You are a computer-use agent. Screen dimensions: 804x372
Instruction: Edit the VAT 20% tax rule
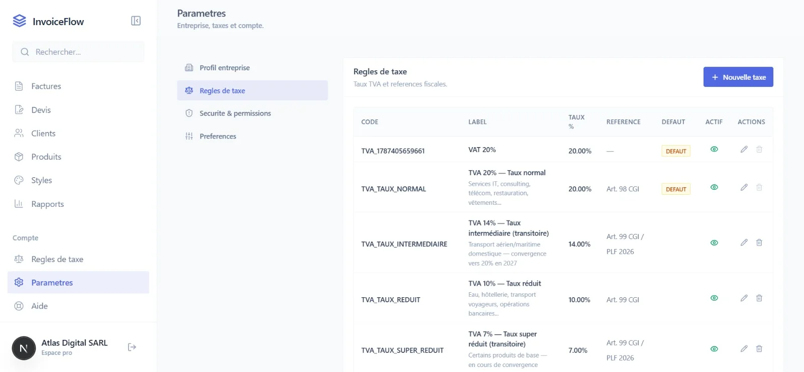click(x=744, y=149)
